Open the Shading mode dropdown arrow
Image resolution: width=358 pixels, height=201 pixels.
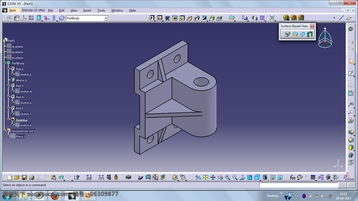coord(268,180)
